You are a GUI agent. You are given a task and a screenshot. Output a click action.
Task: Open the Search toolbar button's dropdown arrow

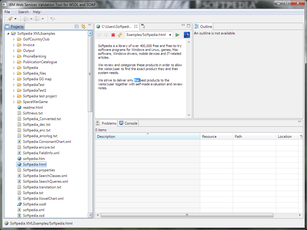coord(15,19)
